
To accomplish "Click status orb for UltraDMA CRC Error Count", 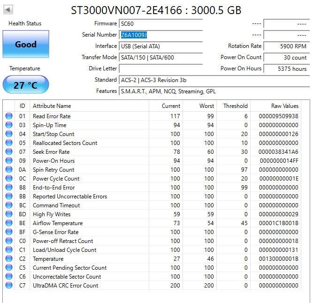I will click(9, 285).
